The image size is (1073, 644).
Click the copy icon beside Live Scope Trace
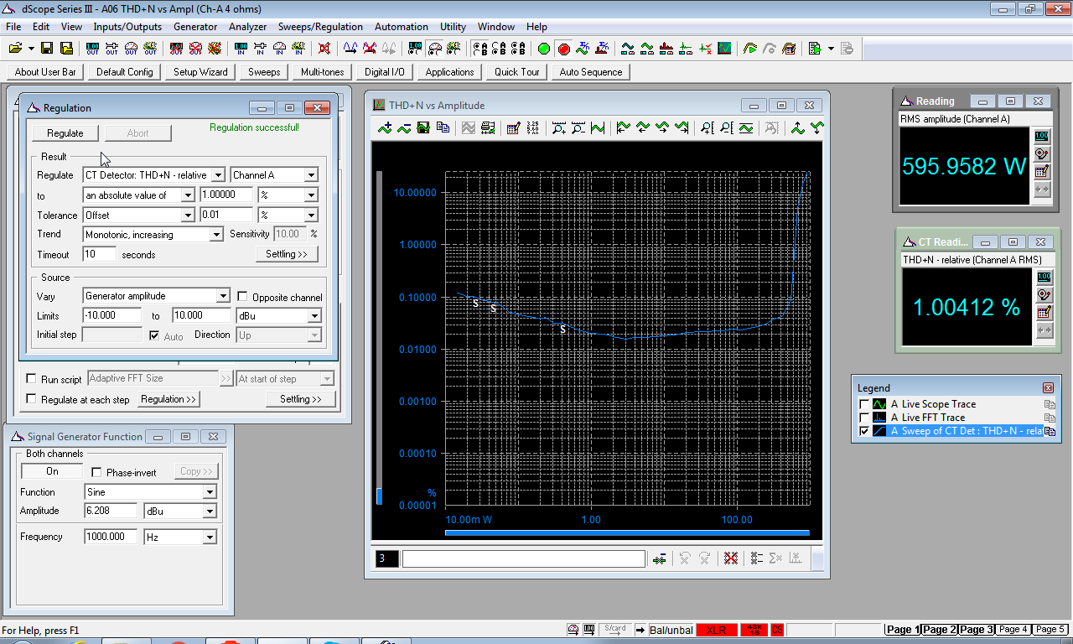1050,404
